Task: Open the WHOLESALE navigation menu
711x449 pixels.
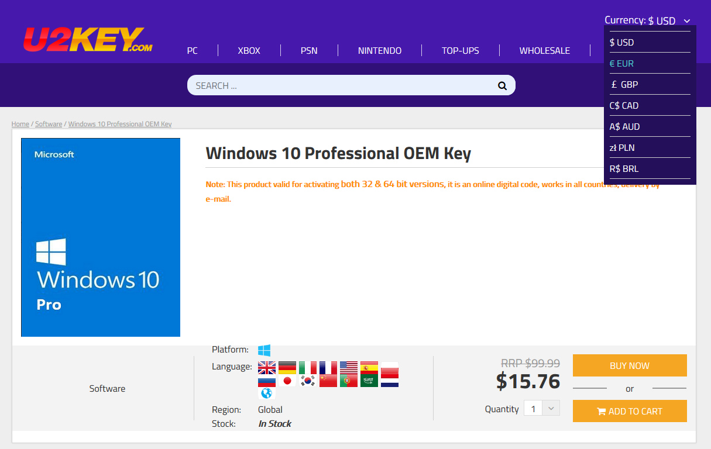Action: (545, 51)
